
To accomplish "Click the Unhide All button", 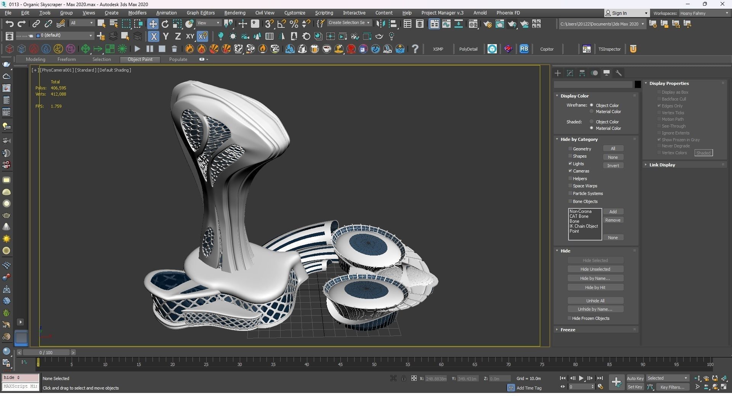I will (x=595, y=301).
